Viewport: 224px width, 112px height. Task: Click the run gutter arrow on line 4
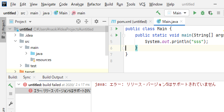coord(117,35)
